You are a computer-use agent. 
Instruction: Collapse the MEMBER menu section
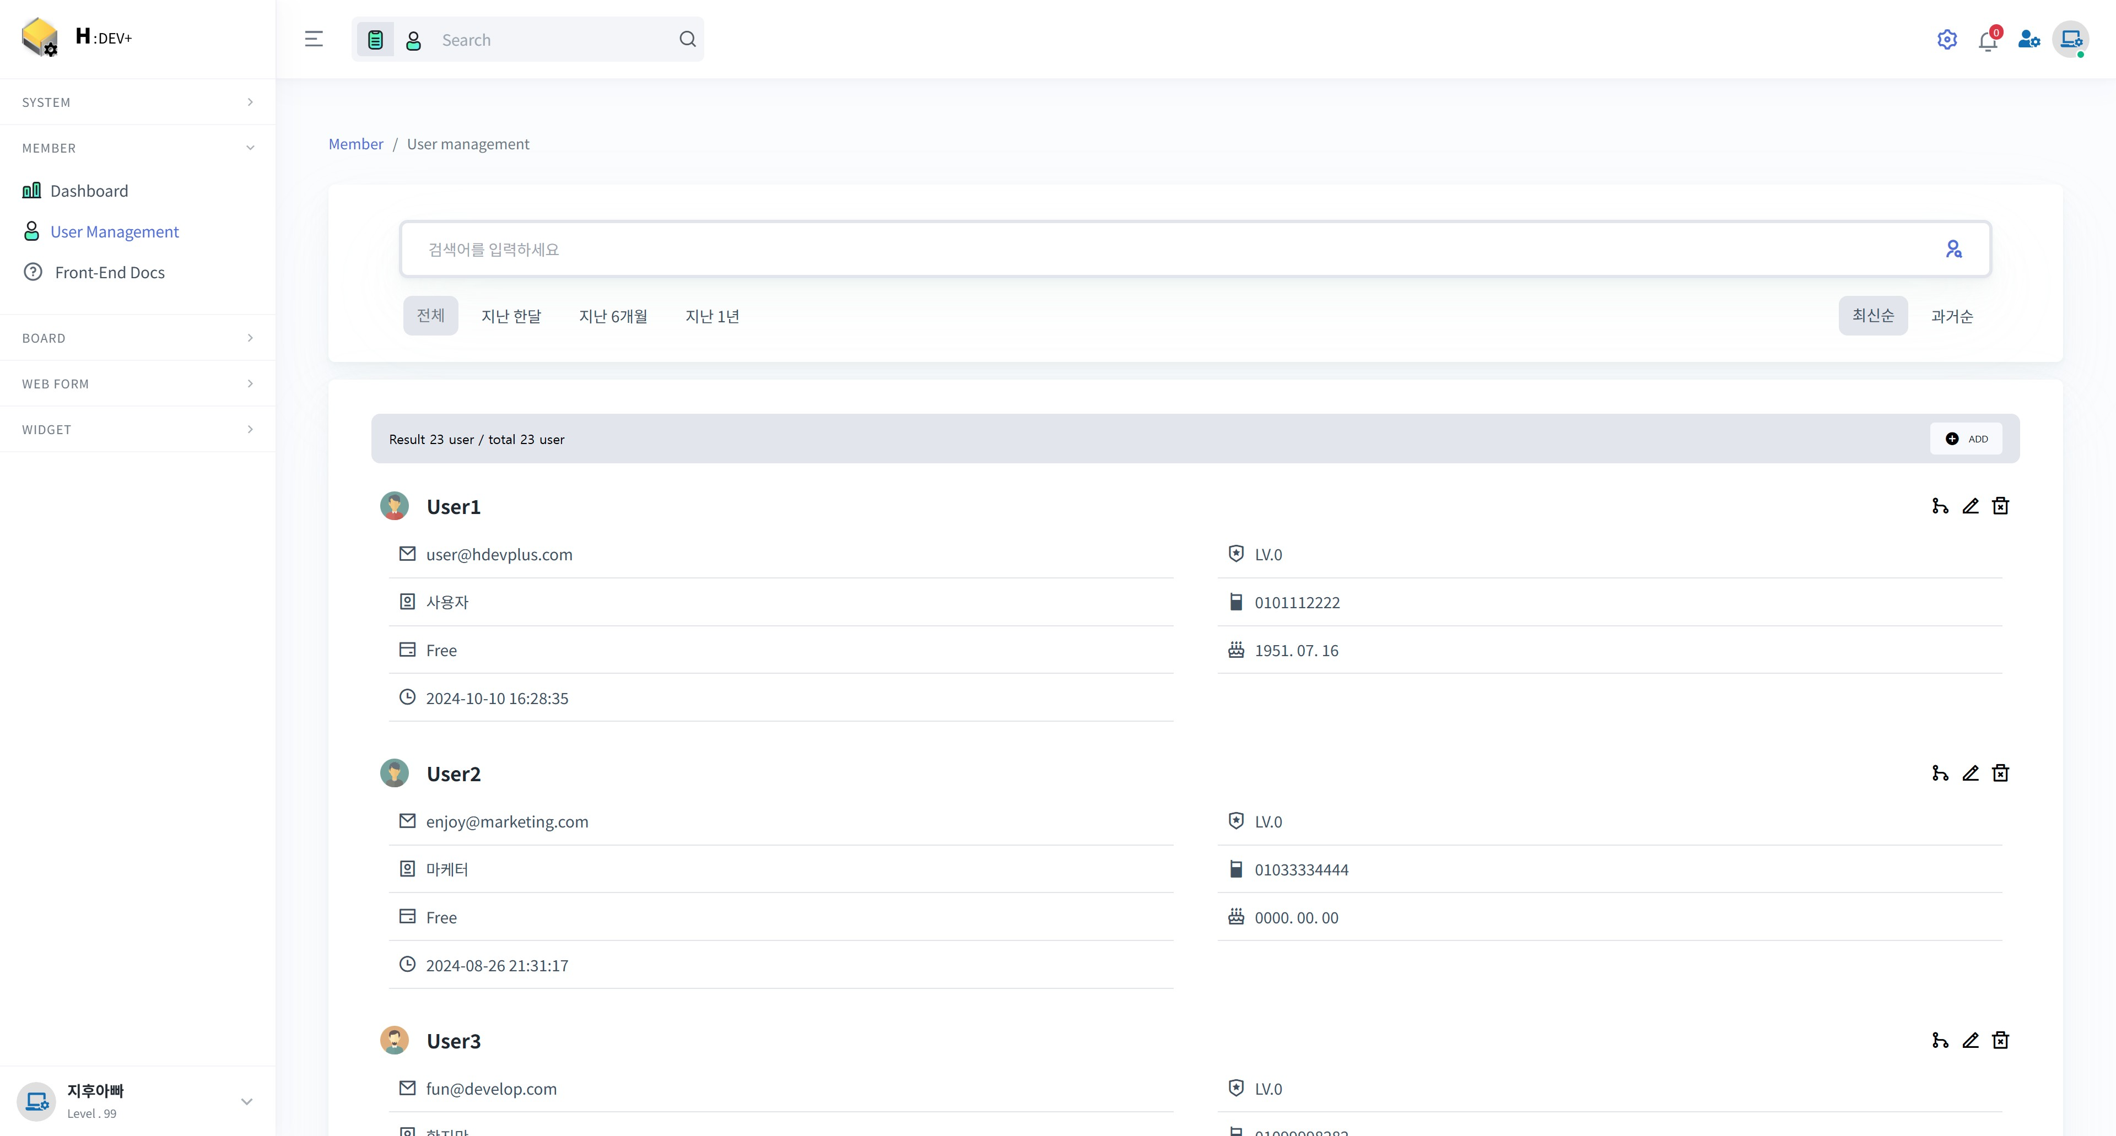pyautogui.click(x=137, y=148)
